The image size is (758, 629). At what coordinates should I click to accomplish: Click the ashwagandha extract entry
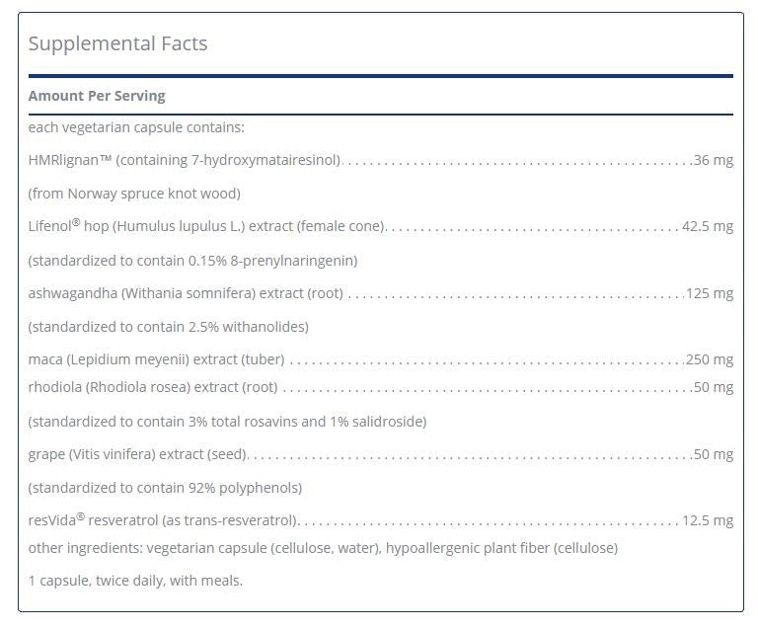pos(186,293)
